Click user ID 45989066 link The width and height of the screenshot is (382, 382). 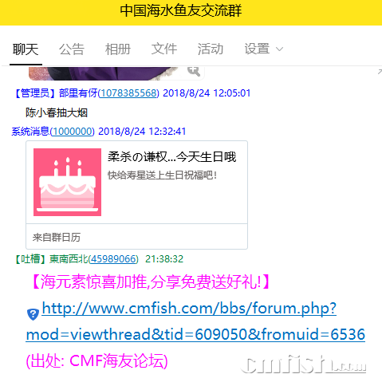click(113, 259)
